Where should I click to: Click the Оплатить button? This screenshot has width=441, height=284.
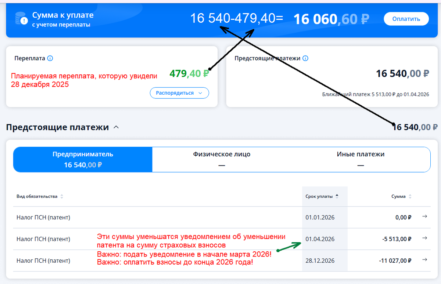click(x=406, y=18)
